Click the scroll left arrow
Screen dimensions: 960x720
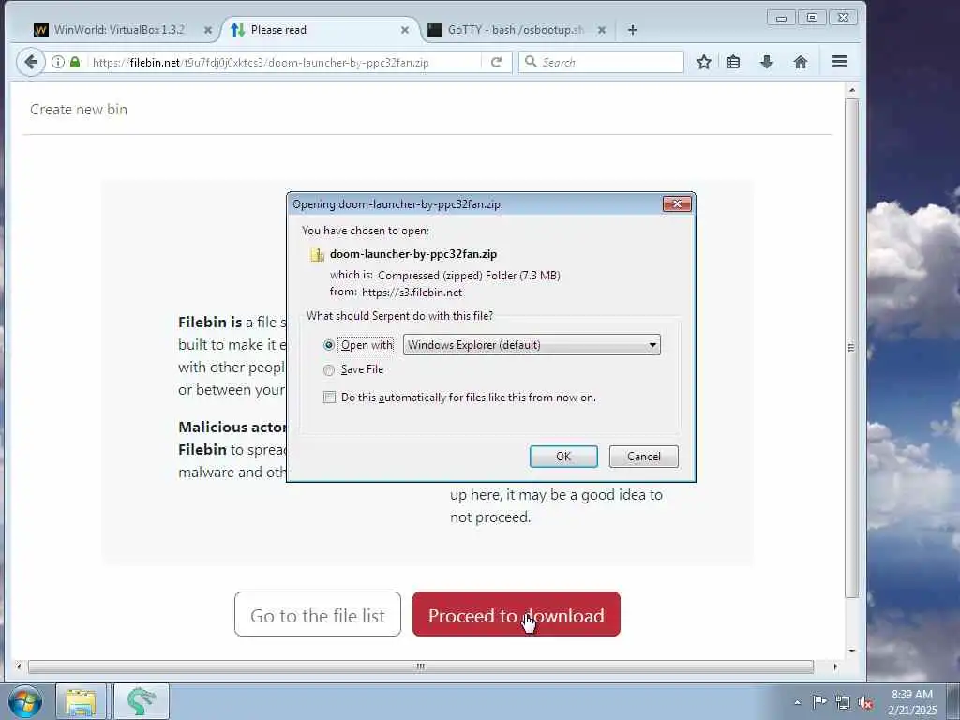[19, 667]
